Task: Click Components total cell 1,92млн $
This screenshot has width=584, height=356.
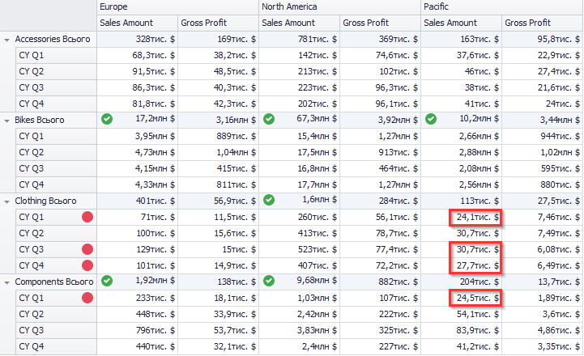Action: point(137,281)
